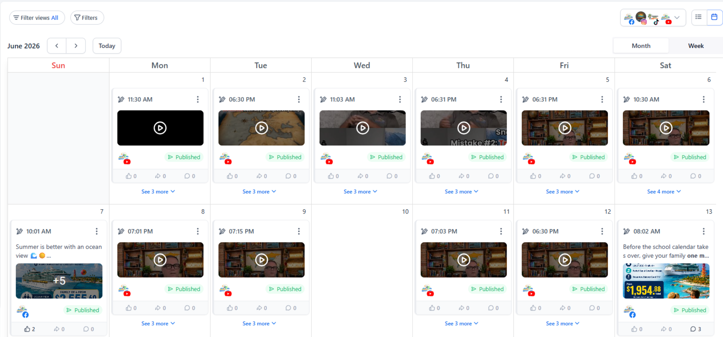Expand See 3 more on June 9
The width and height of the screenshot is (723, 337).
[x=259, y=324]
